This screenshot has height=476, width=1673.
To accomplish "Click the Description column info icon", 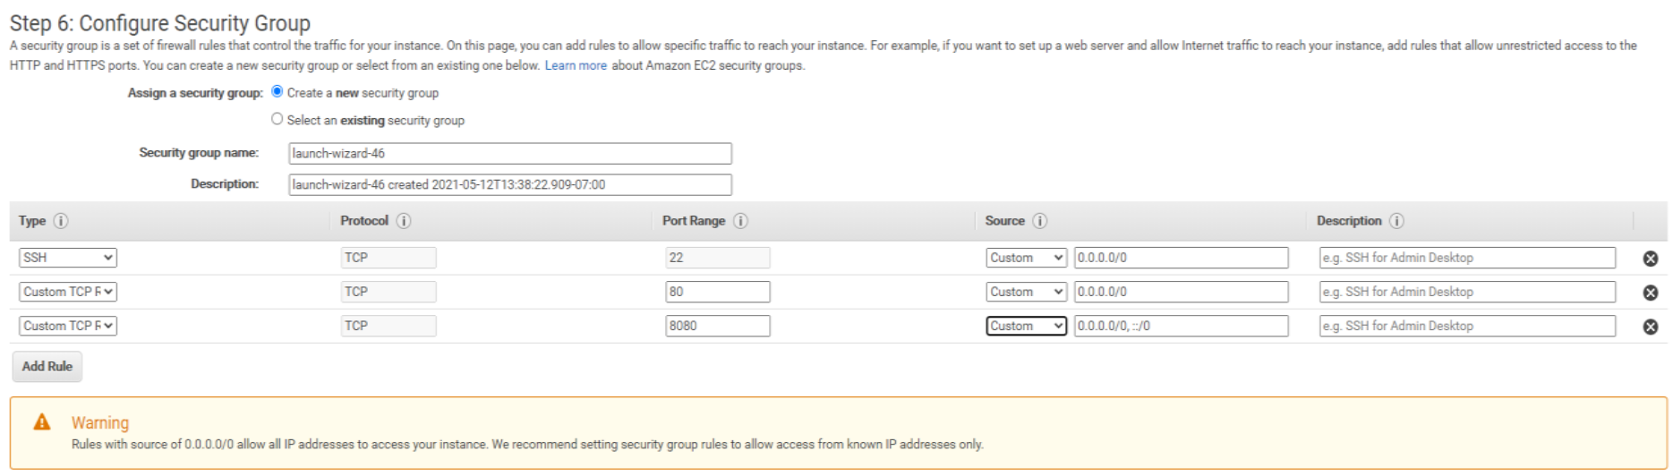I will tap(1396, 221).
